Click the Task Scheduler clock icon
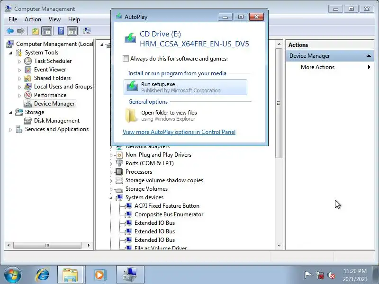The height and width of the screenshot is (284, 379). point(28,61)
